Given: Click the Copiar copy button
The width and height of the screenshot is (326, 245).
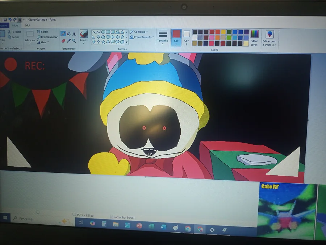Looking at the screenshot, I should tap(14, 37).
